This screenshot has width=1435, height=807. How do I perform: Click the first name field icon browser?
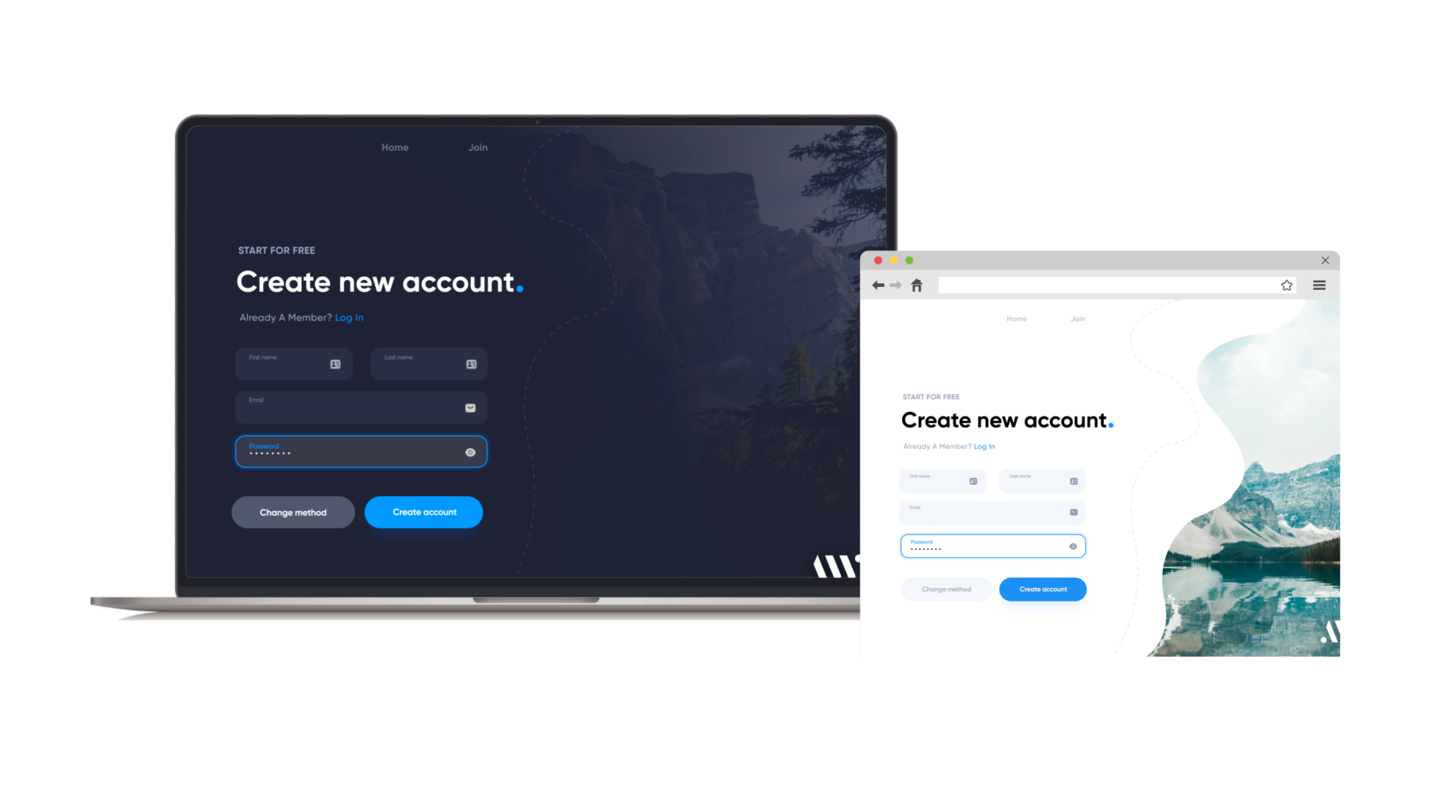click(x=973, y=481)
